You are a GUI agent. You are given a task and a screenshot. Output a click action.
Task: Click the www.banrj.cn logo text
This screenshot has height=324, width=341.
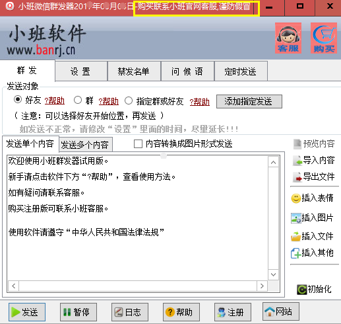click(x=41, y=50)
